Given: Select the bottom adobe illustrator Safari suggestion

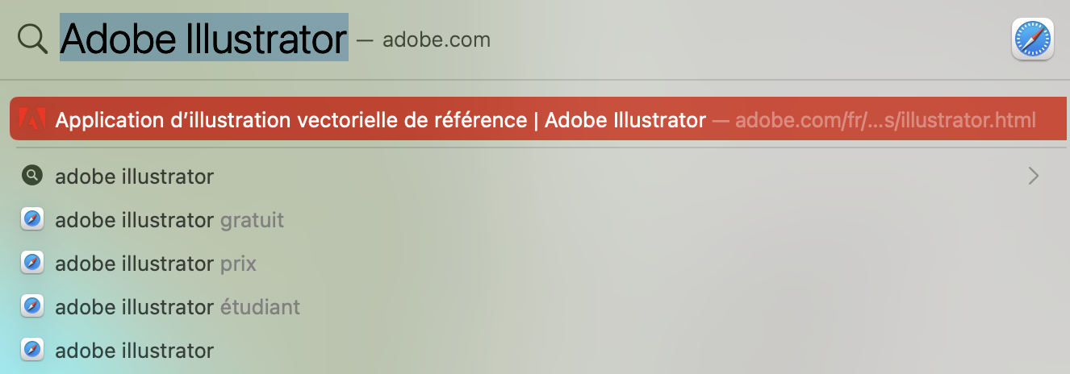Looking at the screenshot, I should (x=134, y=350).
